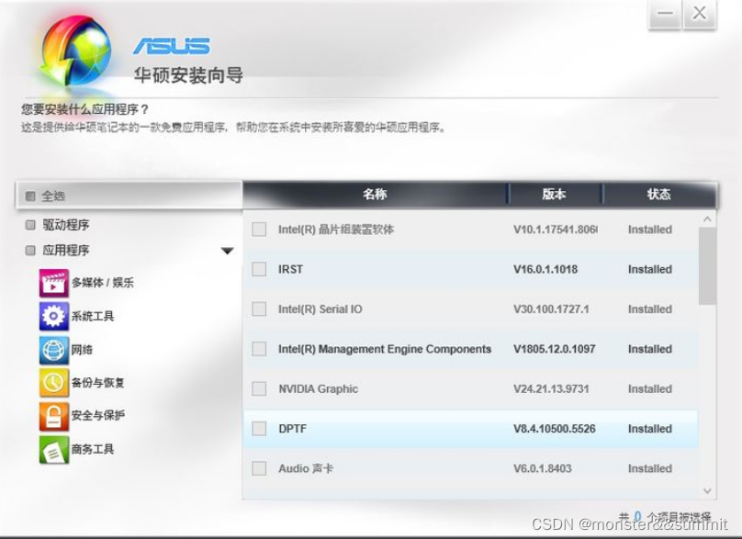Click Installed status in DPTF row

coord(650,429)
